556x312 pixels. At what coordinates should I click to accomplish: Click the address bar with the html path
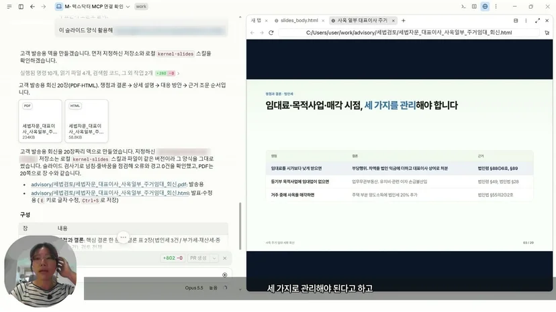(409, 33)
